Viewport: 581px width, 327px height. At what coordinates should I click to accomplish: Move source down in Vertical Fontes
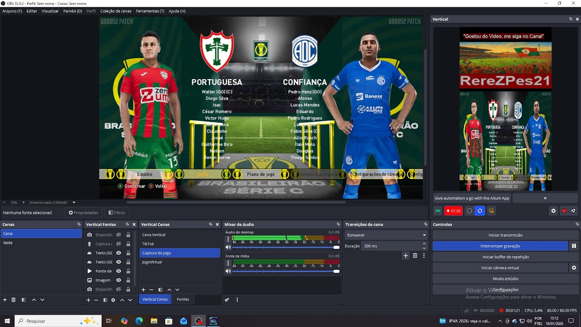[130, 300]
